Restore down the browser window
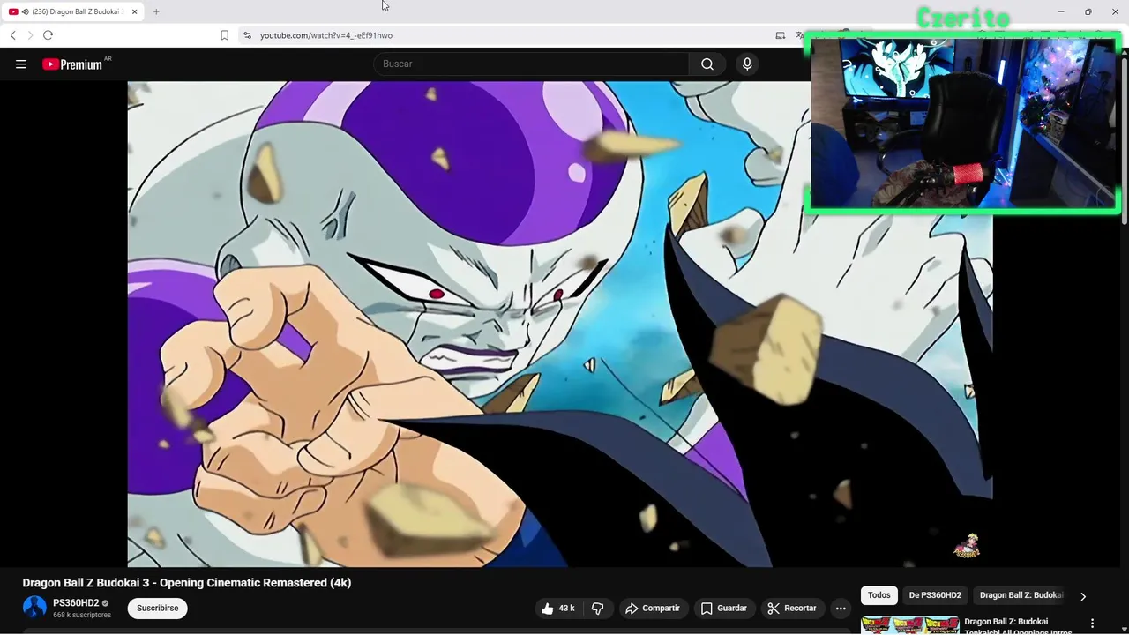 pos(1088,11)
